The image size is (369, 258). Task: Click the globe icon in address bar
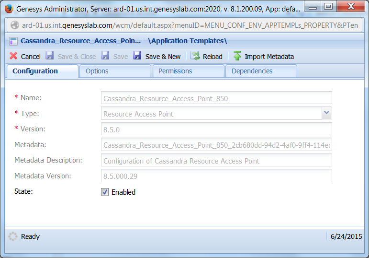coord(14,25)
